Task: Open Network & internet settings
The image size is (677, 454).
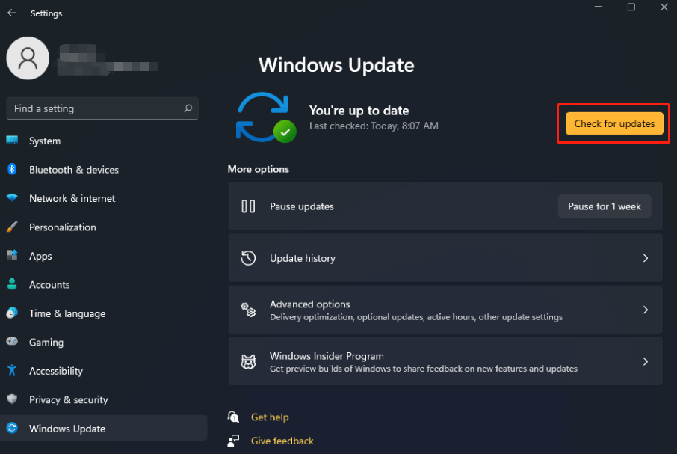Action: [104, 198]
